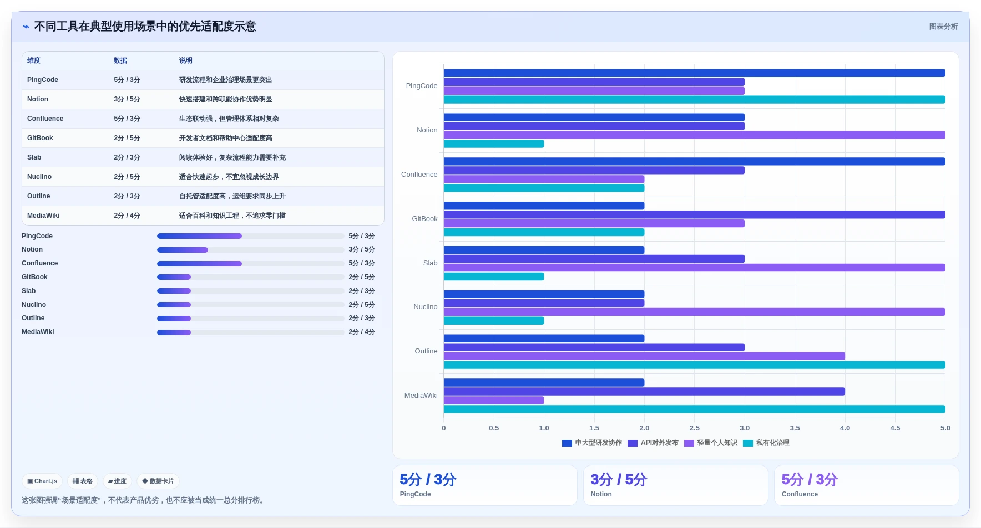Open the PingCode 5分 / 3分 data card

485,485
